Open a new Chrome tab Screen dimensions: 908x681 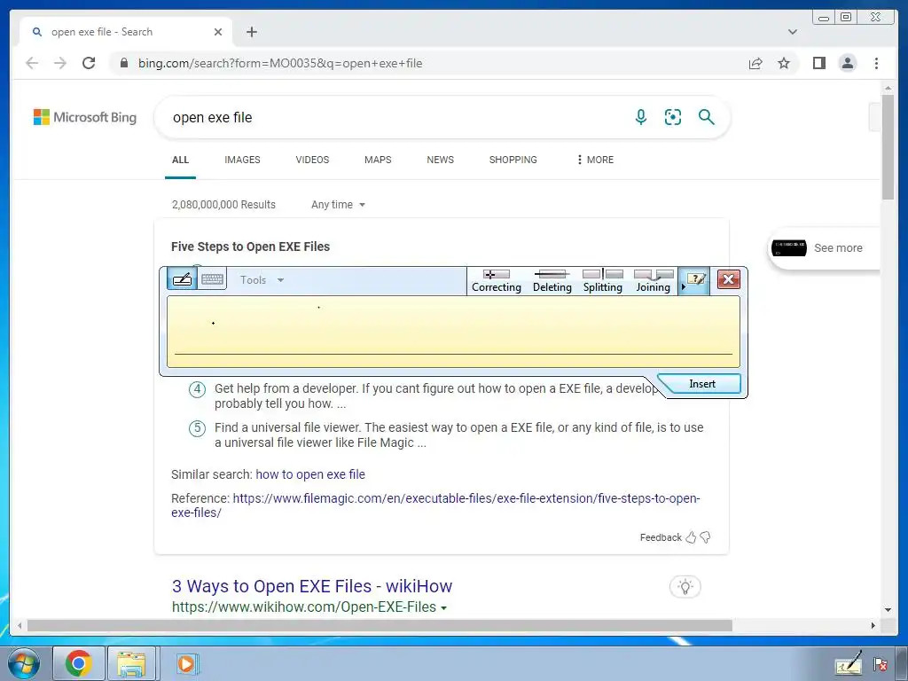click(x=251, y=32)
